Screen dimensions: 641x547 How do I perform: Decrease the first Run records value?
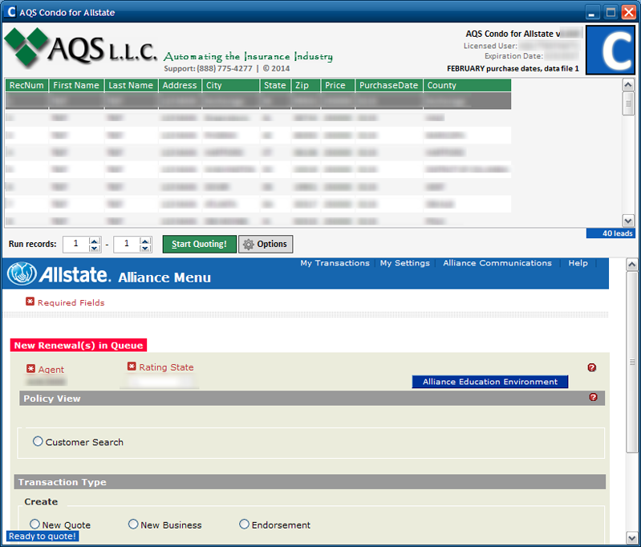click(95, 248)
